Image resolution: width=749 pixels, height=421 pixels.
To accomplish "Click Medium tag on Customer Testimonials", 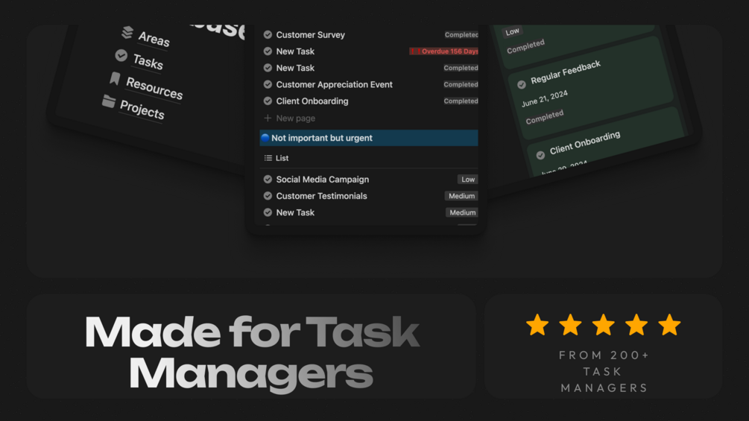I will [x=461, y=196].
